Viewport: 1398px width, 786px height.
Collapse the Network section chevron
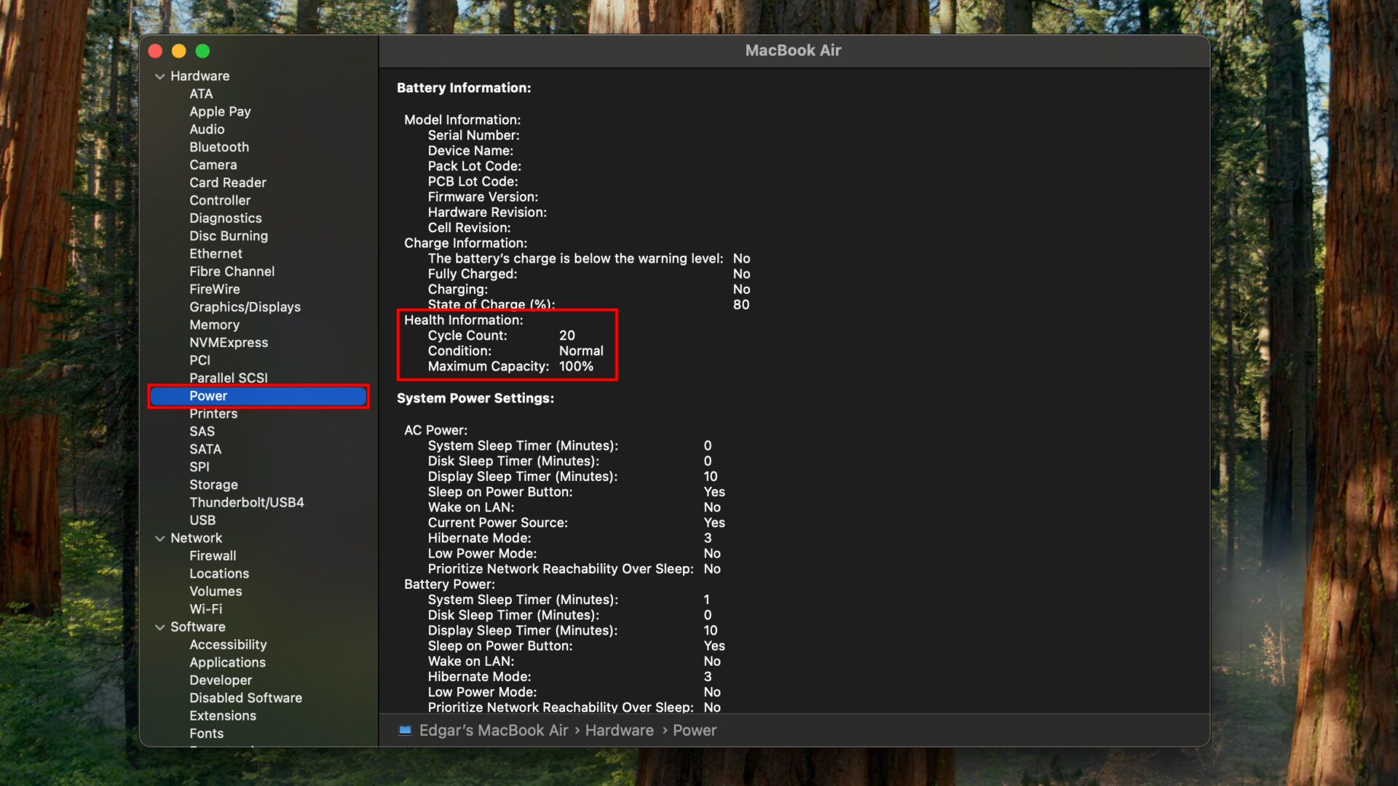pyautogui.click(x=159, y=539)
